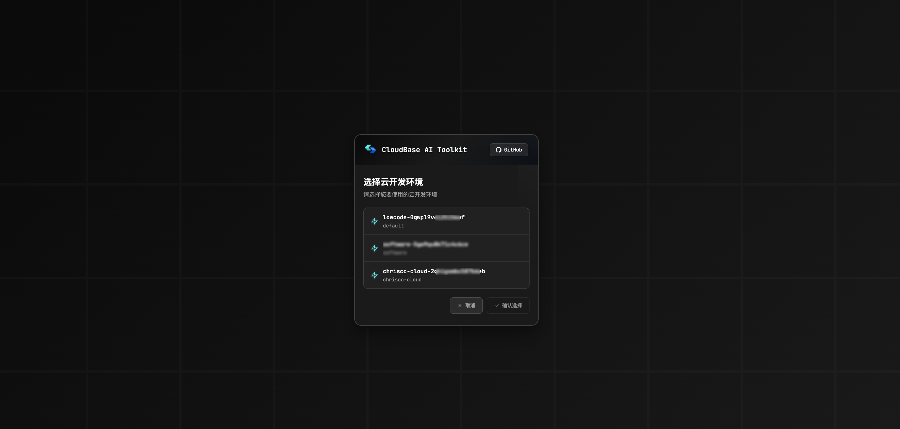Click lightning icon beside lowcode default environment
This screenshot has height=429, width=900.
[x=374, y=221]
